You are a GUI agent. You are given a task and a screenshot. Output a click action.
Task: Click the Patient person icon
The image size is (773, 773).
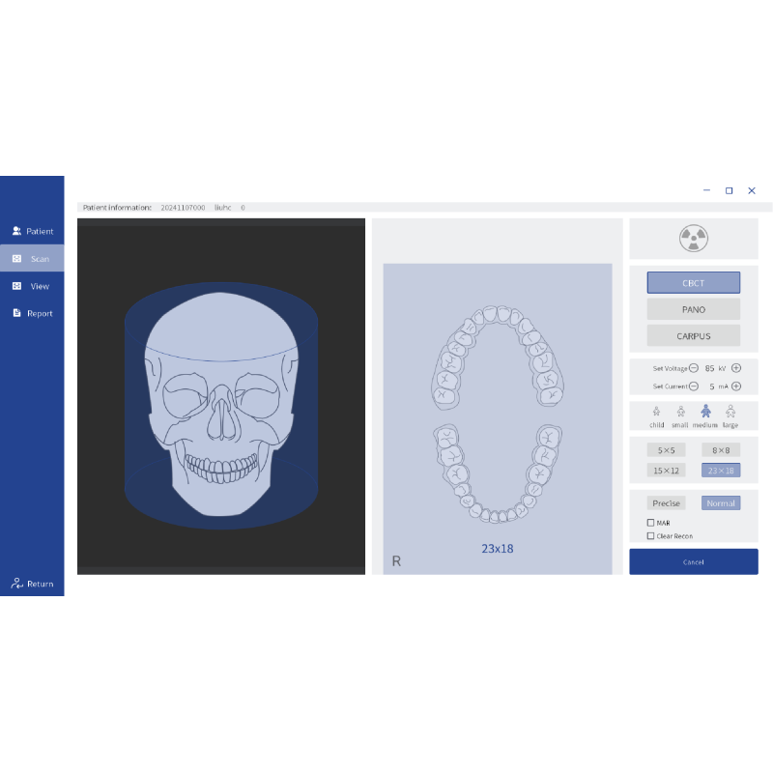(x=16, y=231)
